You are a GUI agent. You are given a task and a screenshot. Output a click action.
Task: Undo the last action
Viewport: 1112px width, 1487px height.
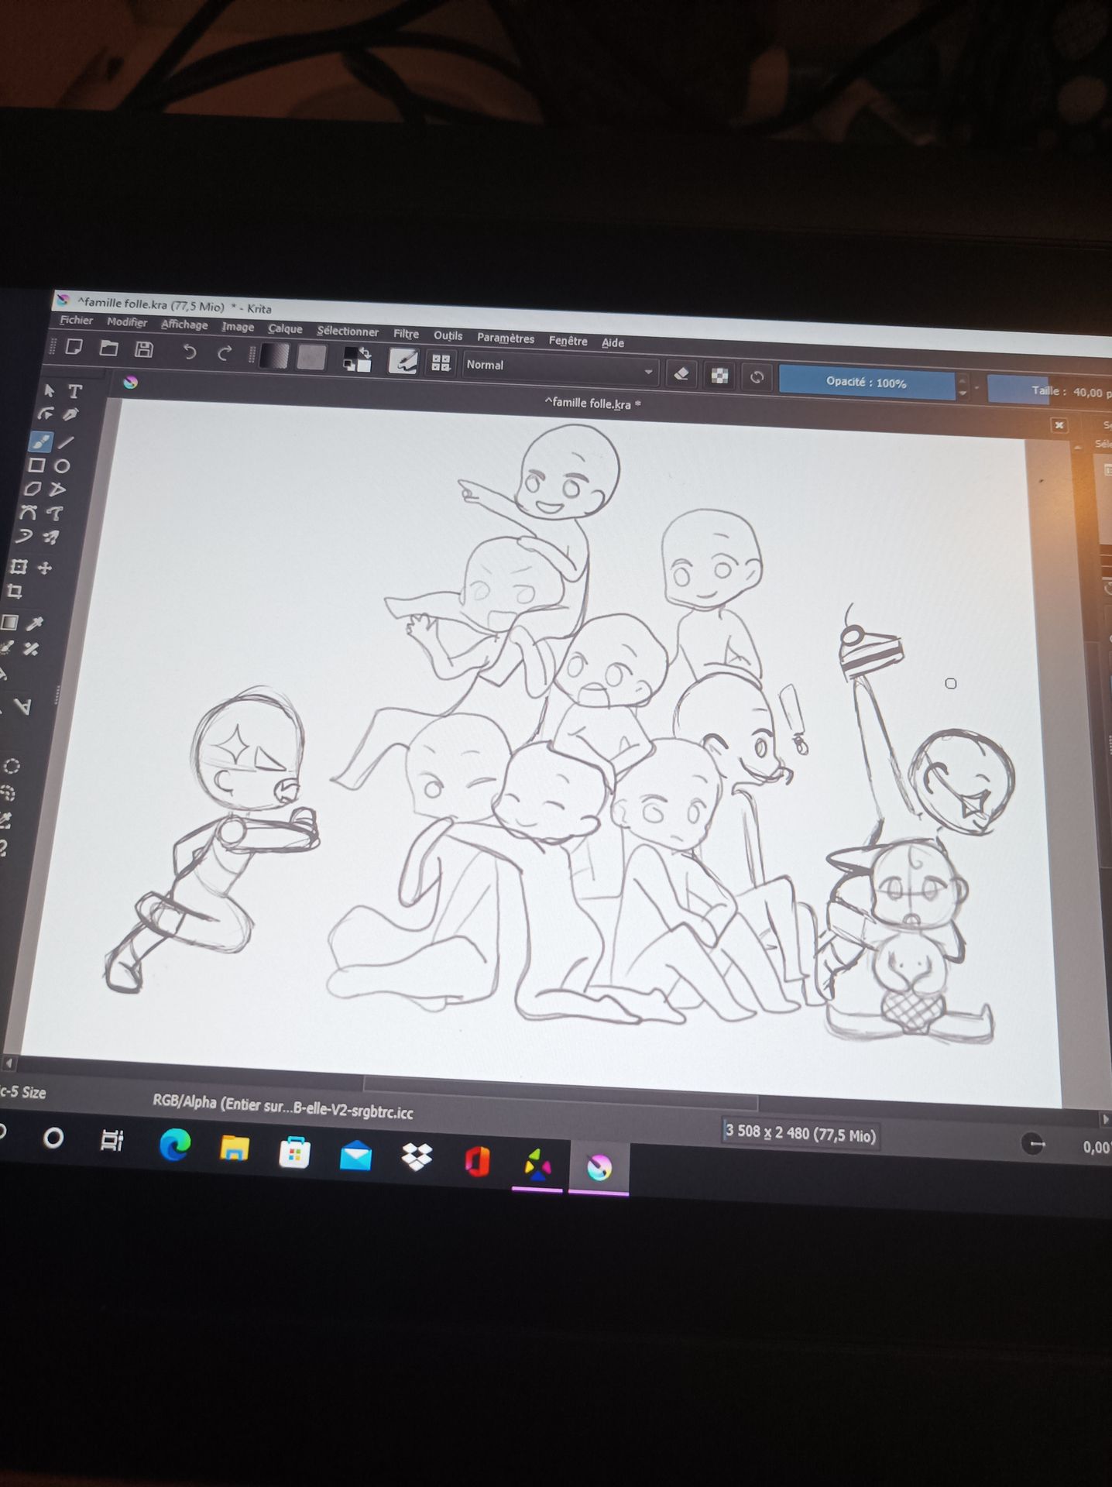click(x=189, y=352)
